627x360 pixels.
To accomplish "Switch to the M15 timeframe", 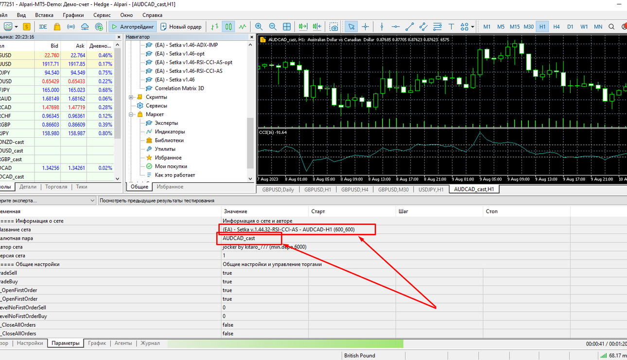I will click(514, 27).
